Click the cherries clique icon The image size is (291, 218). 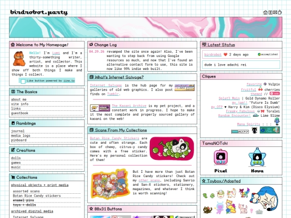(260, 89)
